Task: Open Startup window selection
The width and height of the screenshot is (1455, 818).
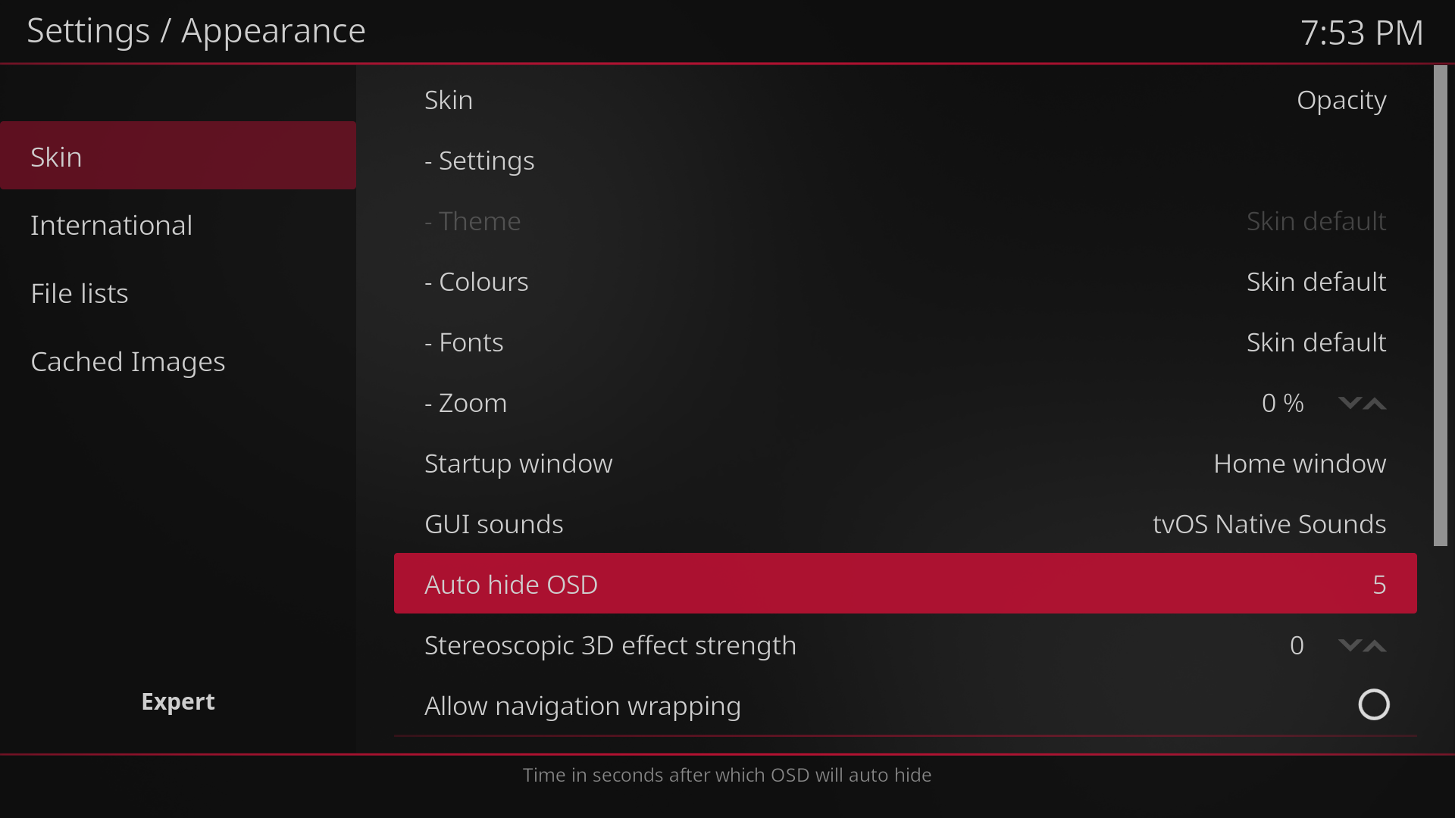Action: point(905,464)
